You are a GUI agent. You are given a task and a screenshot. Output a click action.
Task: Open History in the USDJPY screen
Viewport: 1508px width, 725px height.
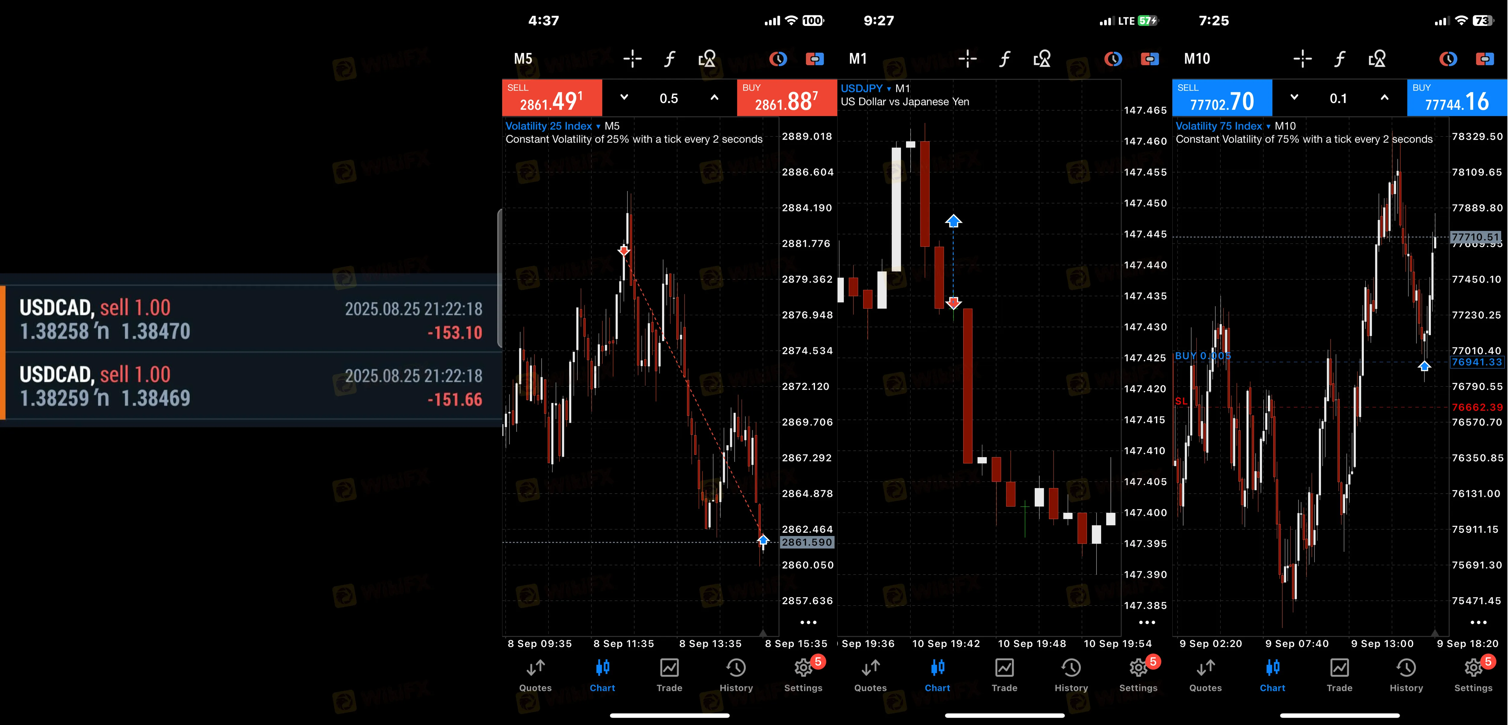[x=1071, y=676]
